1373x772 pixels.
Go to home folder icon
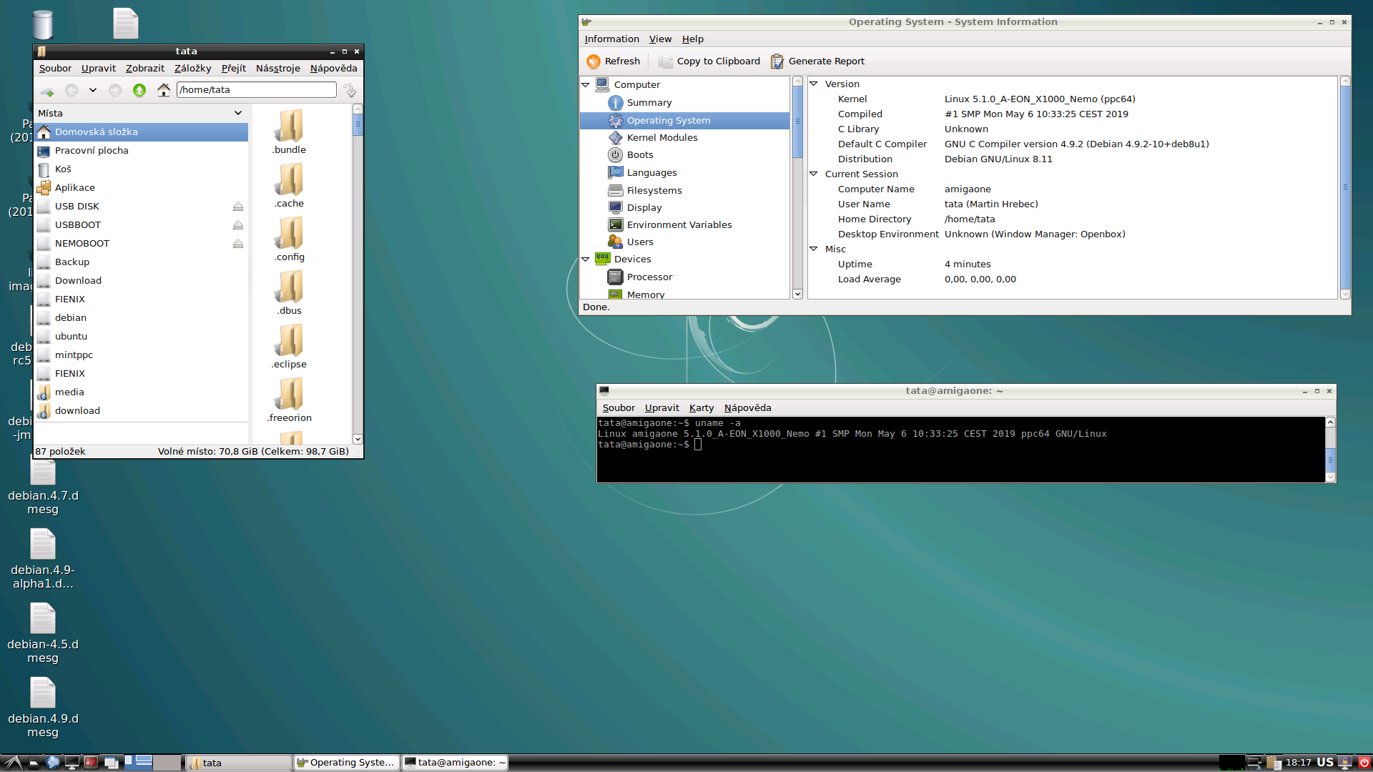(164, 90)
